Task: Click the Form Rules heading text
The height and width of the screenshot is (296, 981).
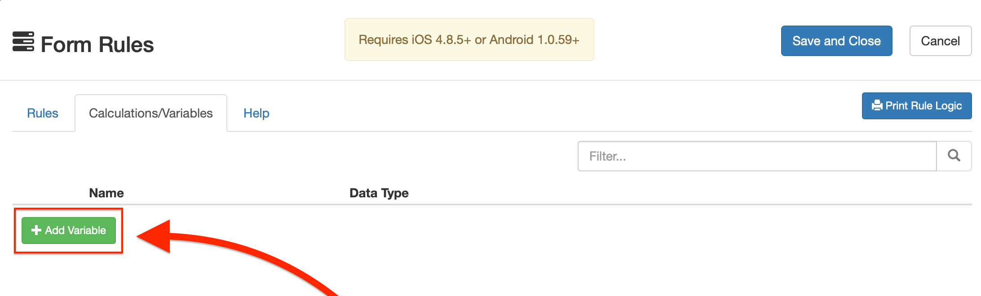Action: [x=97, y=44]
